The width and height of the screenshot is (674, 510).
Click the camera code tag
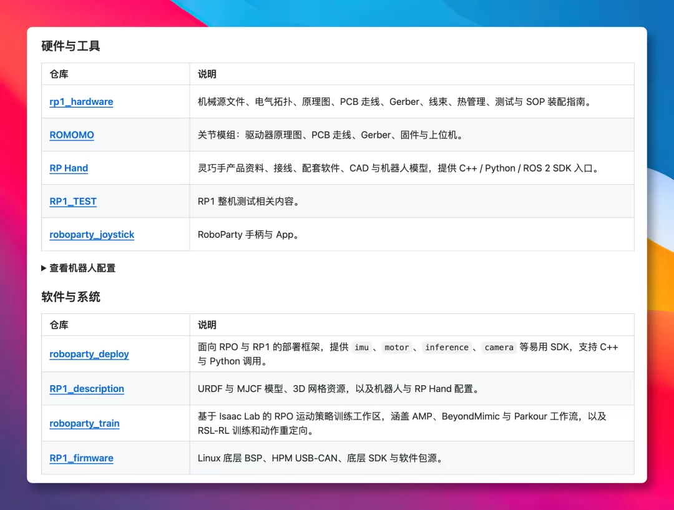click(x=499, y=348)
